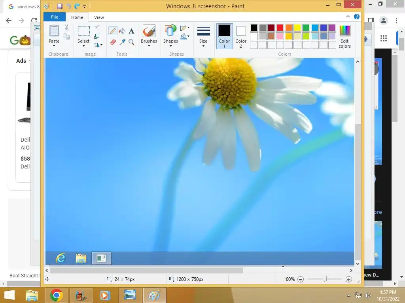Viewport: 405px width, 303px height.
Task: Show hidden system tray icons arrow
Action: [348, 296]
